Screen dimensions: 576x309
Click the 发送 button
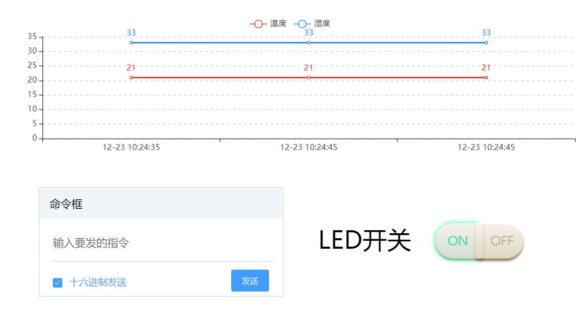[x=250, y=281]
